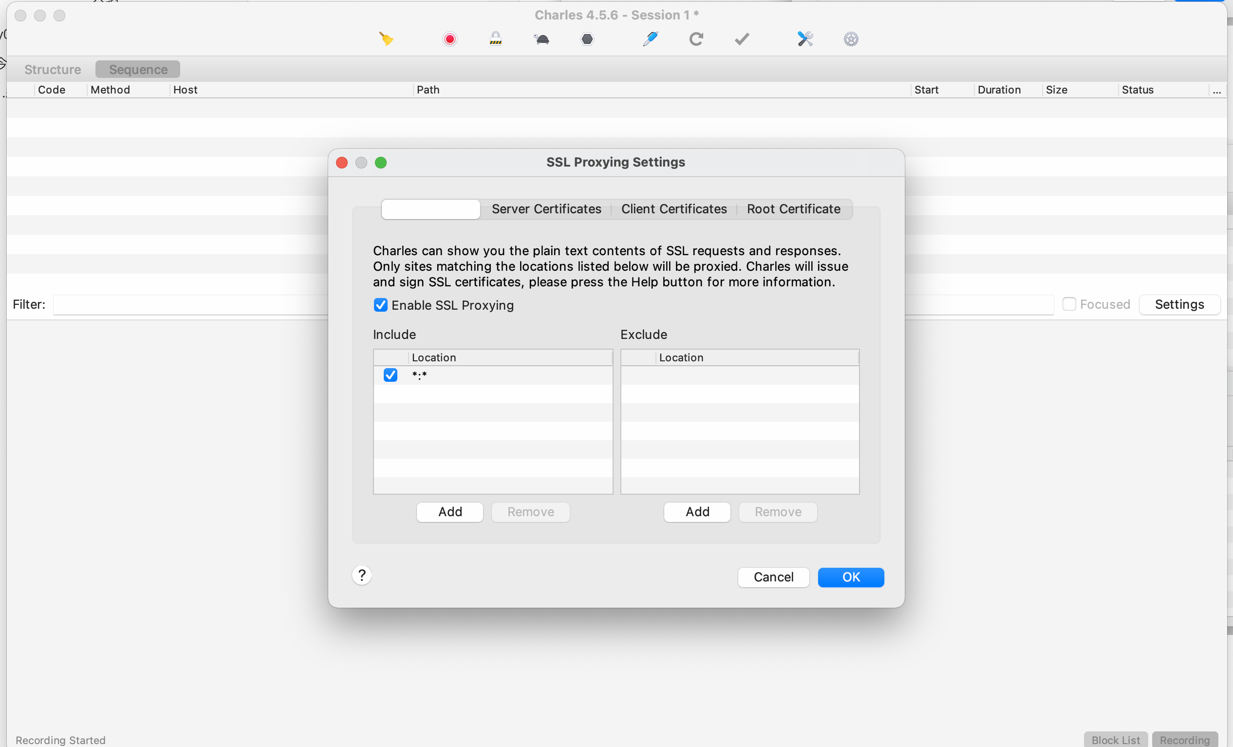This screenshot has width=1233, height=747.
Task: Clear the session with the broom icon
Action: [386, 38]
